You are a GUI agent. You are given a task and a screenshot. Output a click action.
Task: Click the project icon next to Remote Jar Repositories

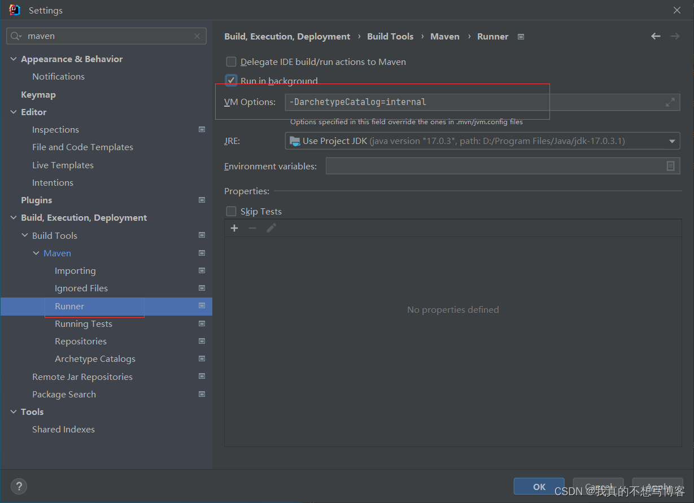pos(202,376)
